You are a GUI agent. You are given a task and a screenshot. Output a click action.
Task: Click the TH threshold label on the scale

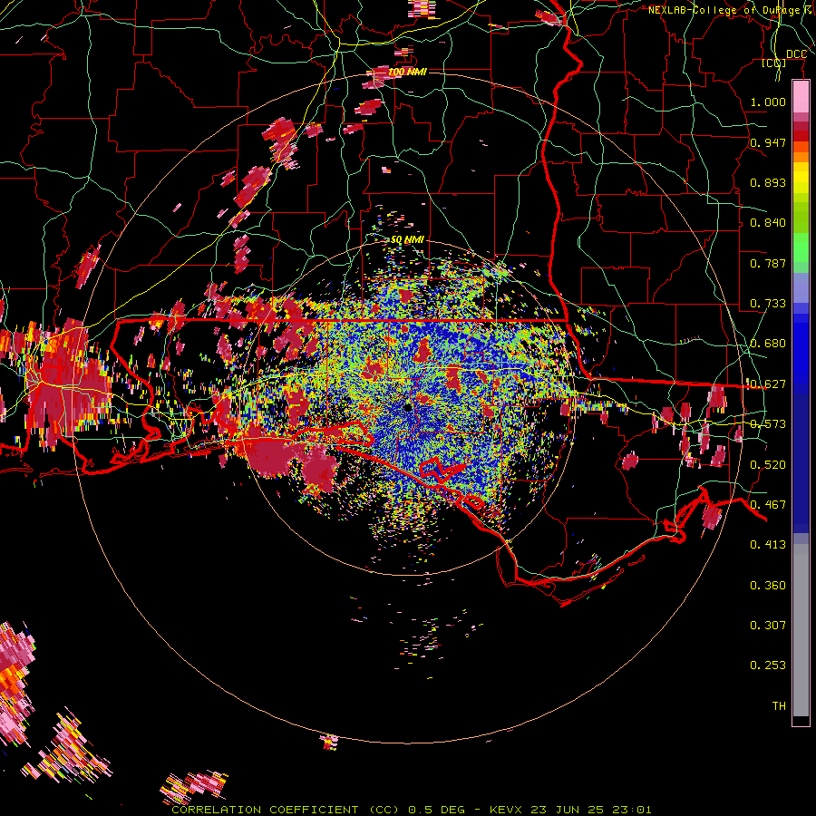coord(779,706)
